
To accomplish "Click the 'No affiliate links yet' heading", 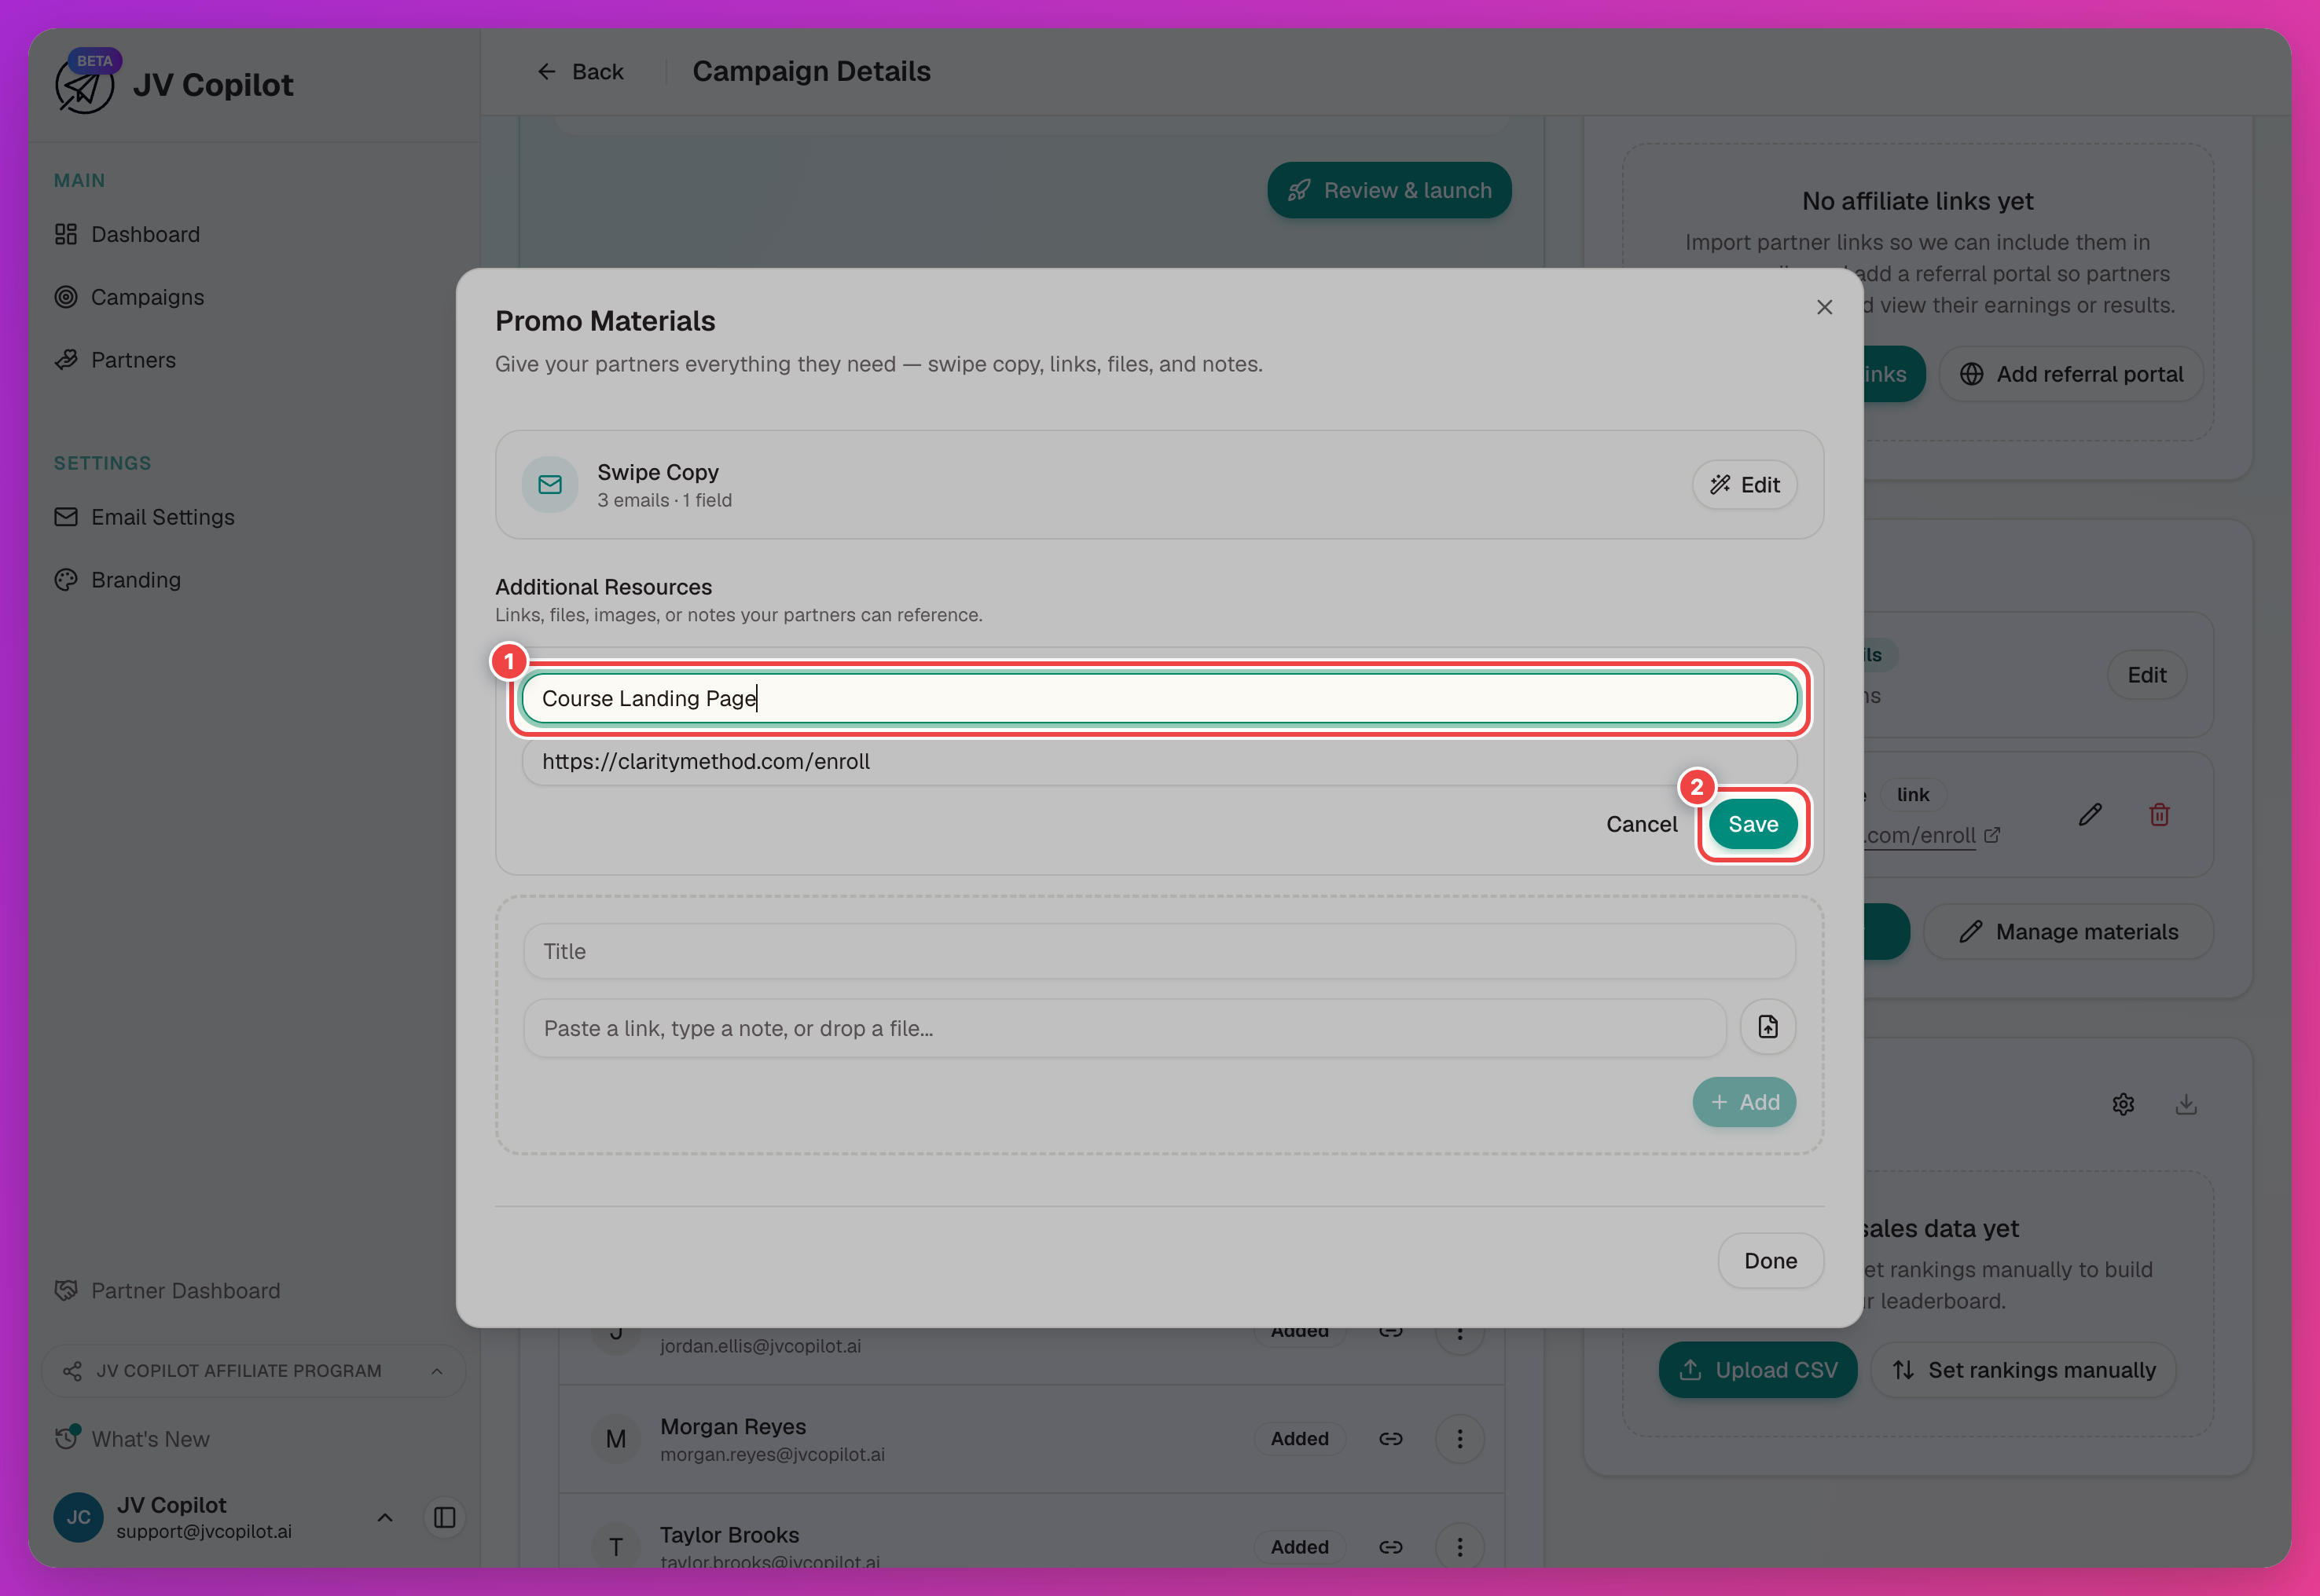I will tap(1917, 201).
